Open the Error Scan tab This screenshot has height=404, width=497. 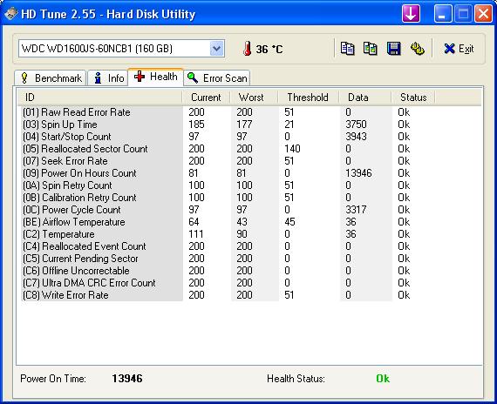coord(217,77)
